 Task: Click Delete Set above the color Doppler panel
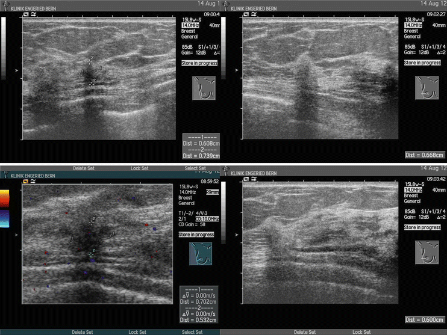point(83,168)
